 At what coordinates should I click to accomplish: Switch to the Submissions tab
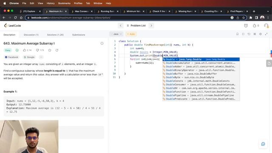tap(79, 35)
